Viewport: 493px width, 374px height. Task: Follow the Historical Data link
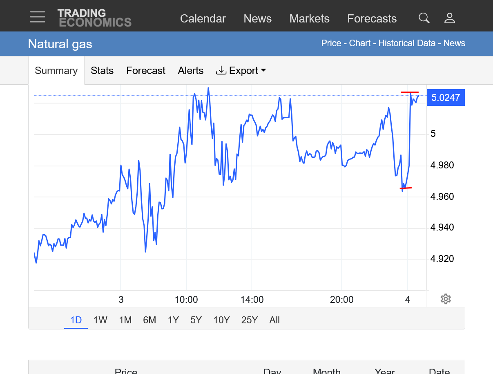click(x=407, y=43)
